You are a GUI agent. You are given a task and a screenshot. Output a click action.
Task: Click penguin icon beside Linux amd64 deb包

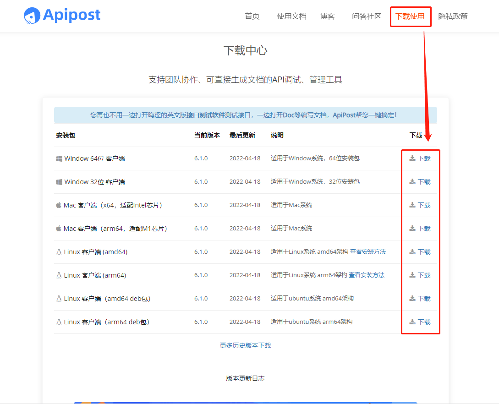59,298
